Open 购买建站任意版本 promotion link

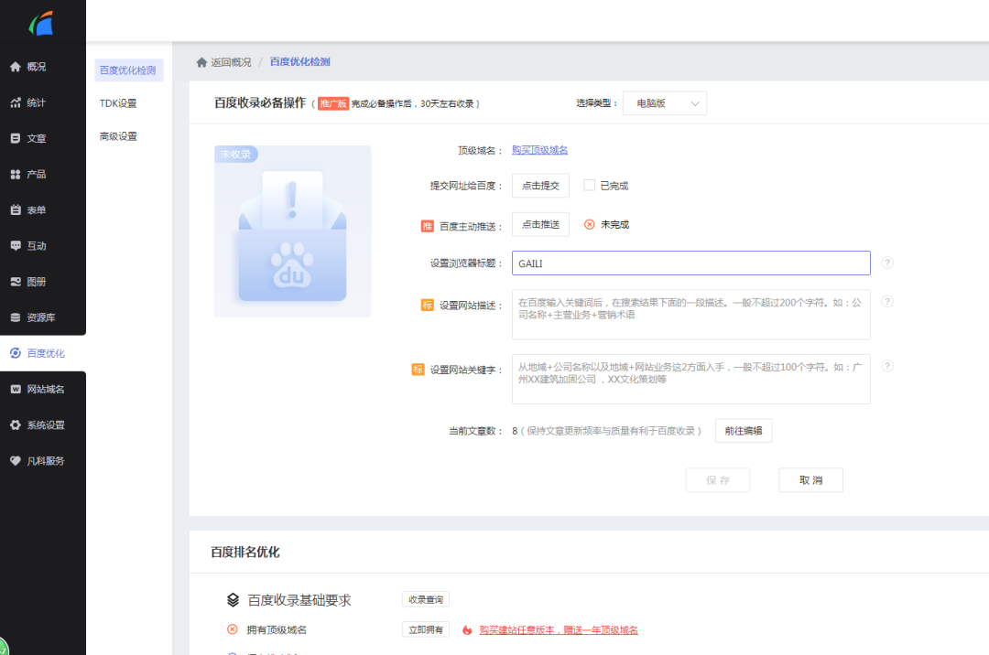(x=559, y=629)
